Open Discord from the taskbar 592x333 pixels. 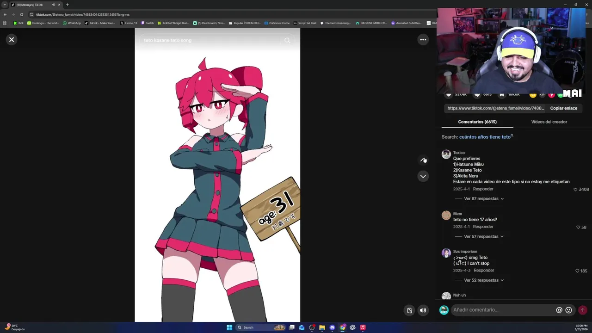coord(332,327)
